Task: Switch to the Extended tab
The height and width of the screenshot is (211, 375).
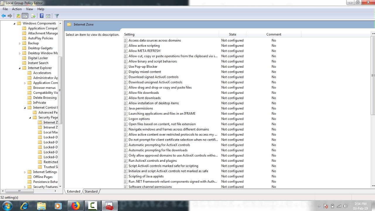Action: click(74, 191)
